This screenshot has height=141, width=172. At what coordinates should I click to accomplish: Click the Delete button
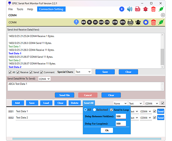click(75, 103)
